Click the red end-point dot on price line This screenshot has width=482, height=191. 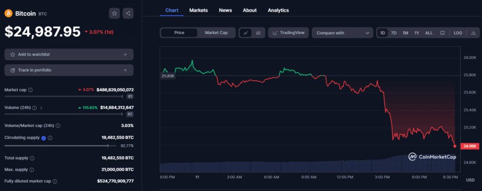455,146
